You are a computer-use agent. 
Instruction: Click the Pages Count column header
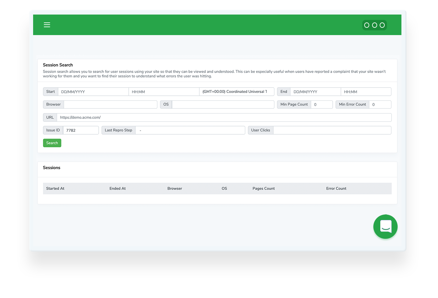pos(264,189)
